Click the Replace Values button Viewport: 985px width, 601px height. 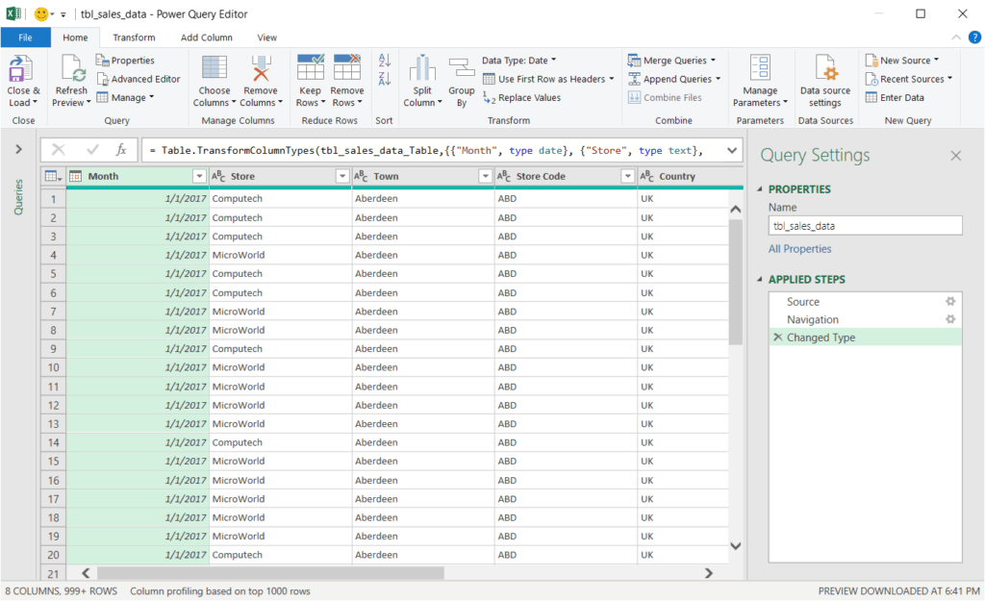click(522, 98)
